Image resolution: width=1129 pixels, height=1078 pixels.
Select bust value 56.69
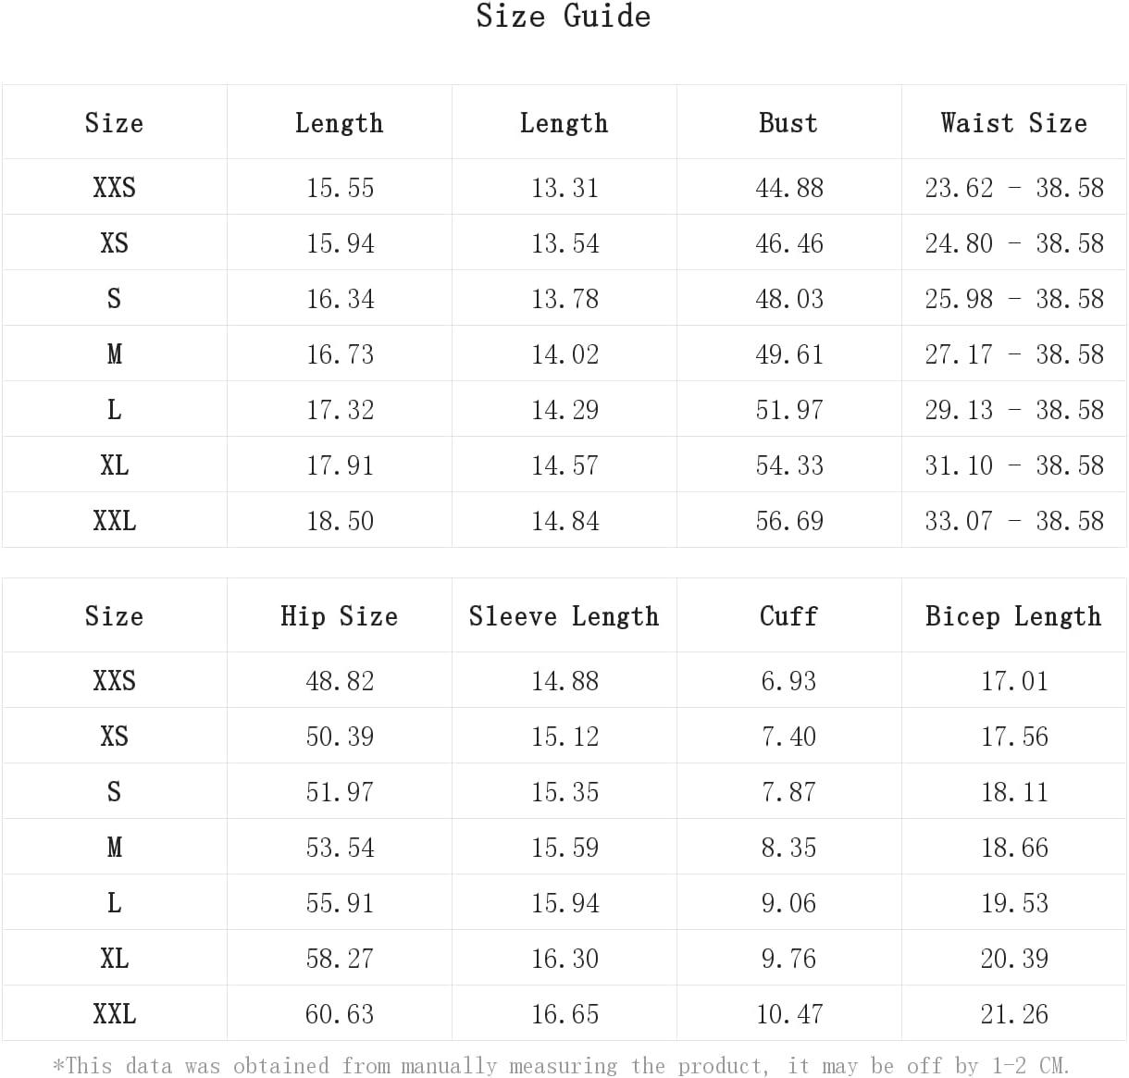point(789,521)
